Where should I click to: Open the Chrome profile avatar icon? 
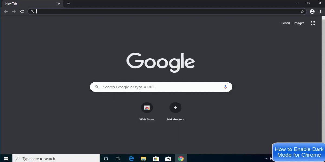[312, 11]
